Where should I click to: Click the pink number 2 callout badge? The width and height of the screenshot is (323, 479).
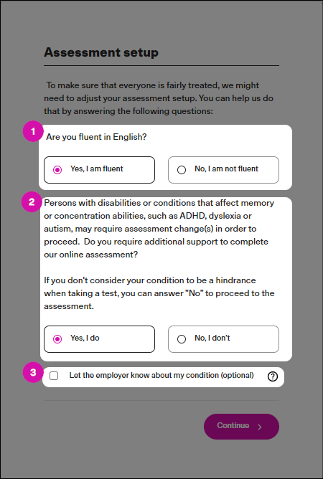(x=32, y=201)
